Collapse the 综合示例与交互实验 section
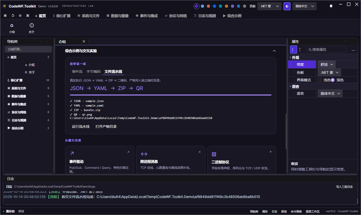Viewport: 361px width, 215px height. click(x=274, y=51)
